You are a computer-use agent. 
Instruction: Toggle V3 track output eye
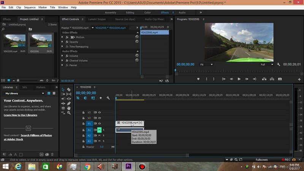[100, 112]
